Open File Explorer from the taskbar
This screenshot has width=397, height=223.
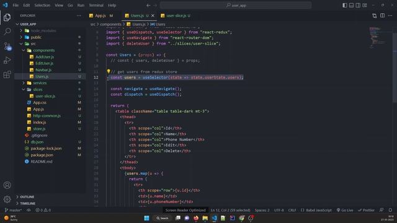point(205,218)
